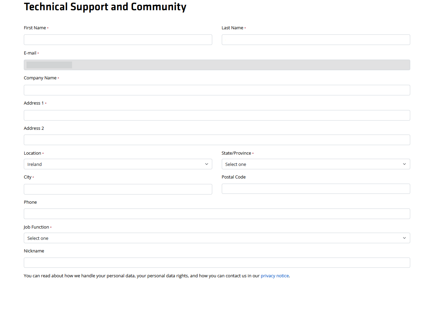Click the Phone number field
This screenshot has width=433, height=310.
pos(217,214)
